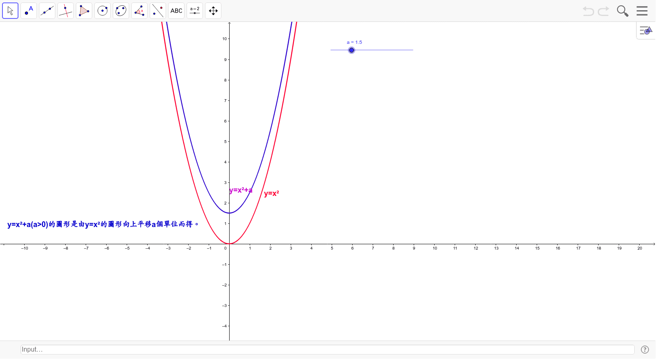The height and width of the screenshot is (359, 656).
Task: Select the ABC text tool
Action: tap(176, 11)
